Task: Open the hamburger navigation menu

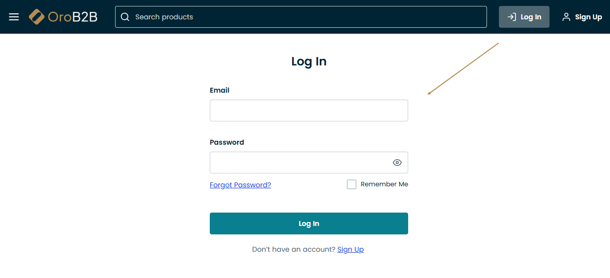Action: [14, 17]
